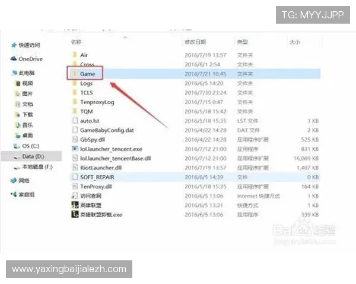Click the SOFT_REPAIR file icon
This screenshot has height=284, width=356.
75,177
